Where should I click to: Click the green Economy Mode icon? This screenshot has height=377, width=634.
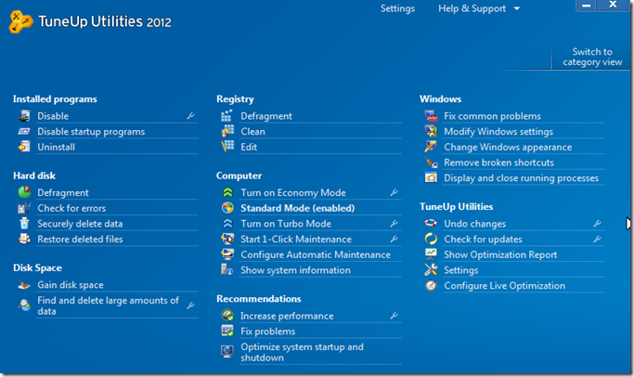tap(227, 192)
